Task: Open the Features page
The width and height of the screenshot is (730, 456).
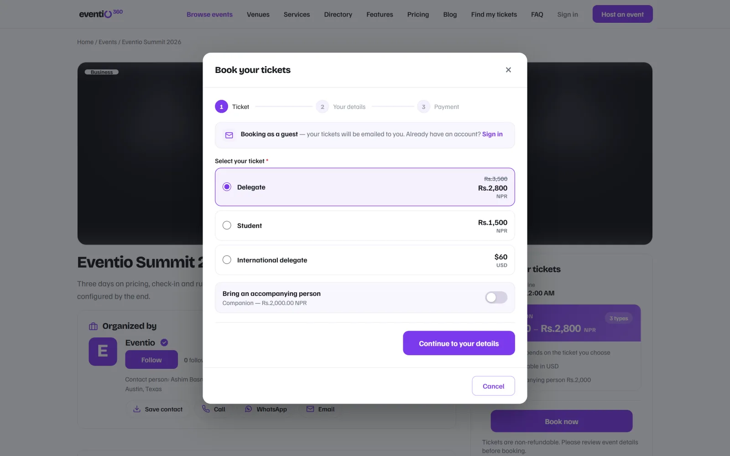Action: point(380,15)
